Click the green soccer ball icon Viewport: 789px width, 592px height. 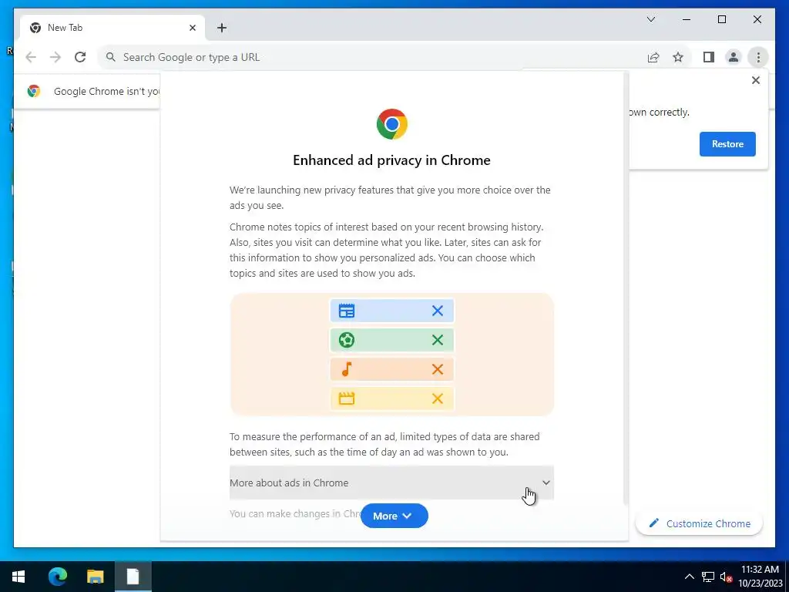(x=347, y=340)
